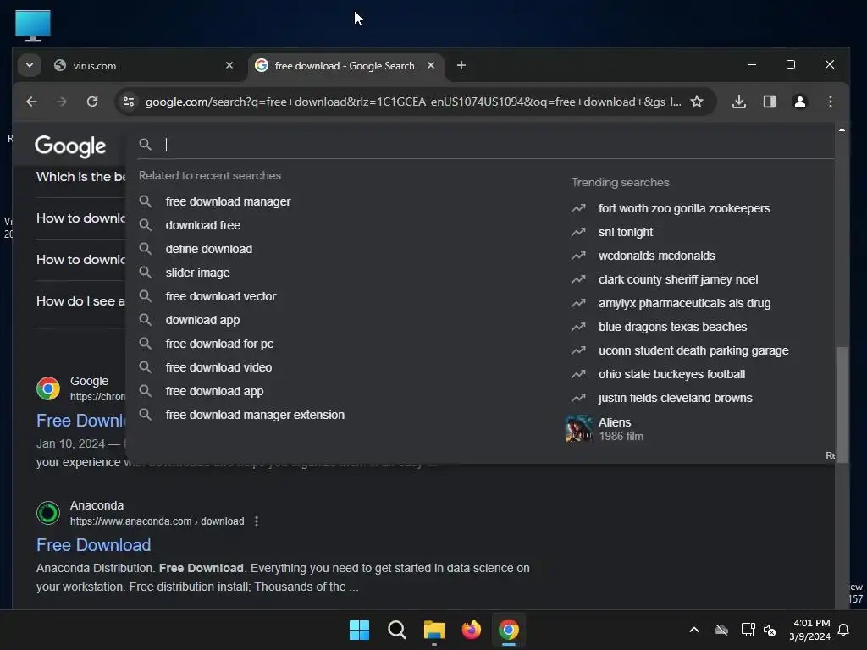Click the Aliens 1986 film suggestion text
The image size is (867, 650).
pyautogui.click(x=621, y=429)
